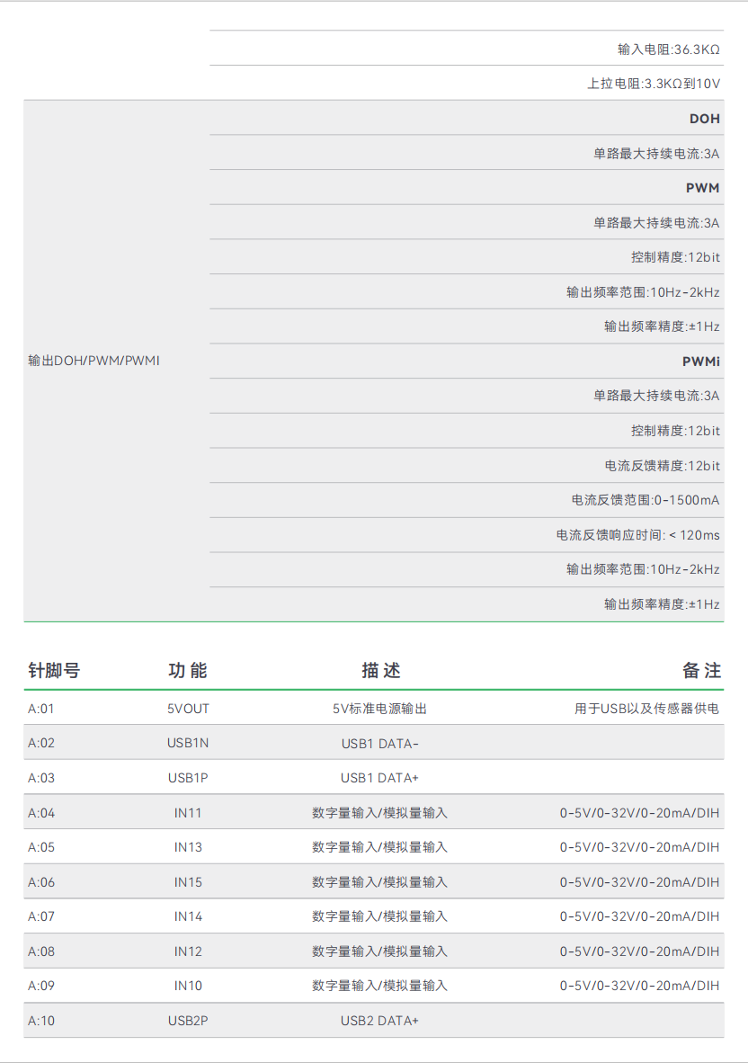Click the IN12 function cell
Image resolution: width=748 pixels, height=1063 pixels.
188,951
